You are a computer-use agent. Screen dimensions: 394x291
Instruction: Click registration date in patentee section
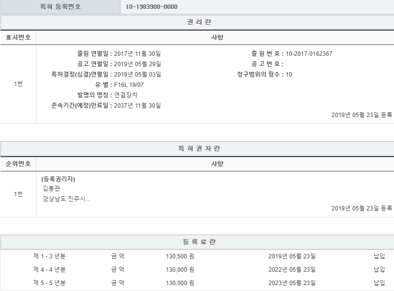click(361, 208)
